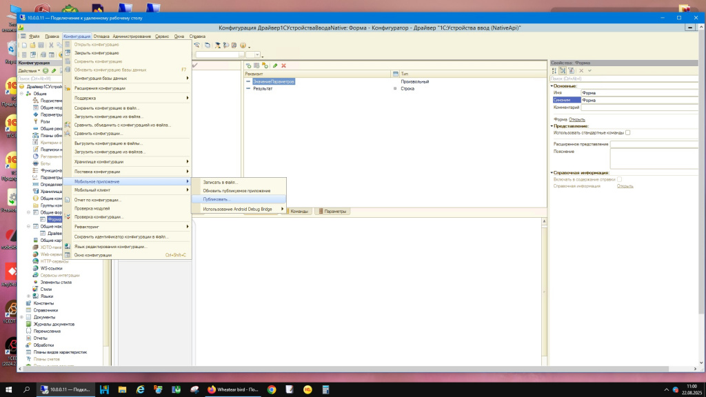Click the gray X icon in Properties toolbar

tap(581, 71)
